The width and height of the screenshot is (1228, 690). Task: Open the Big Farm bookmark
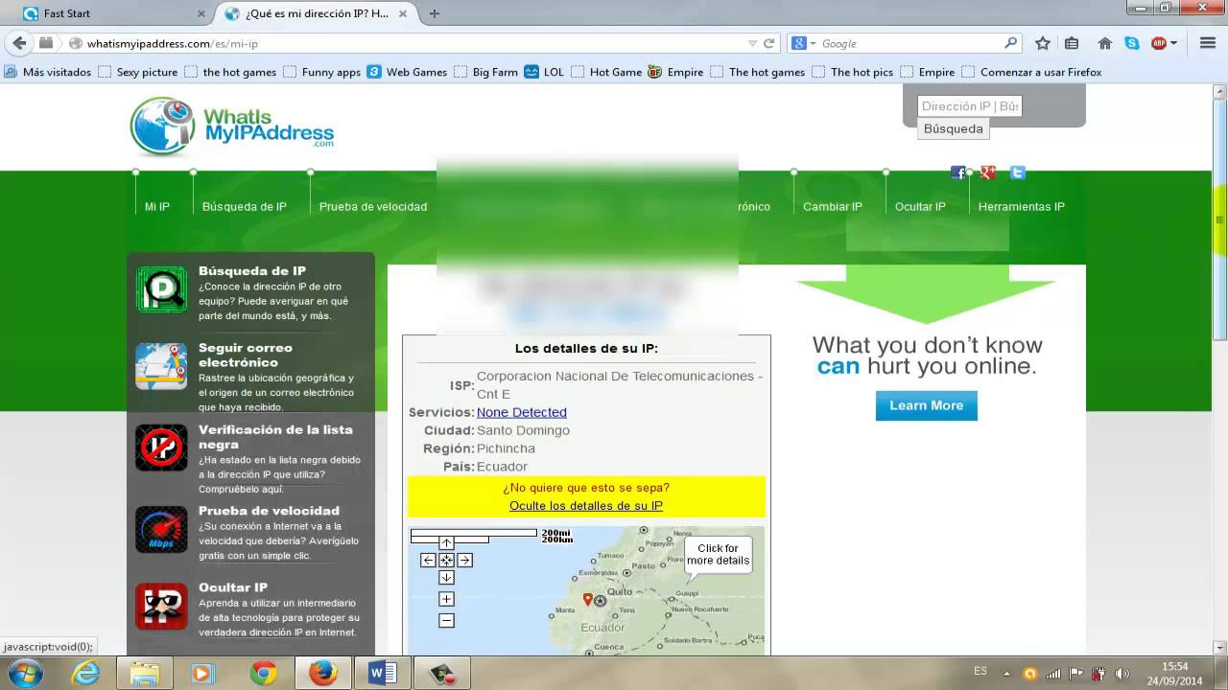point(486,72)
